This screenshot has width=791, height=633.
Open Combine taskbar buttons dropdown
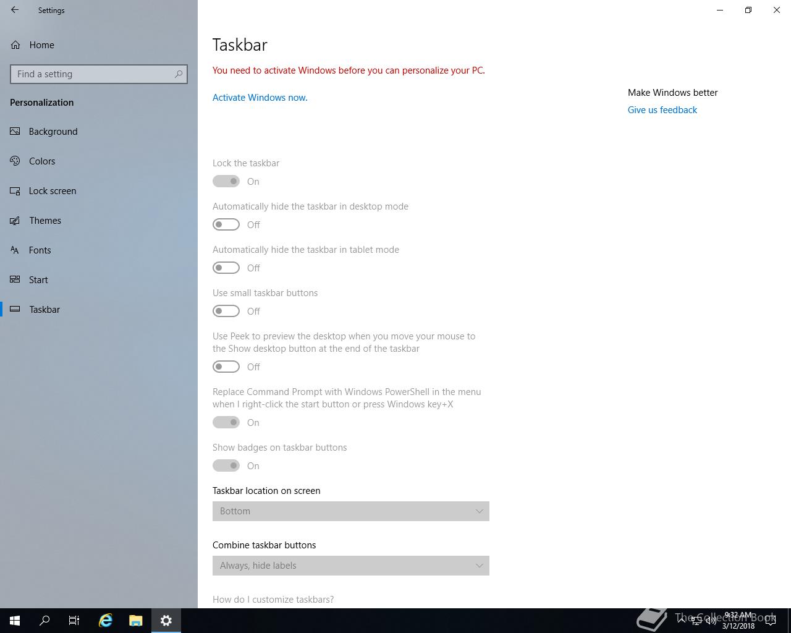click(x=351, y=566)
